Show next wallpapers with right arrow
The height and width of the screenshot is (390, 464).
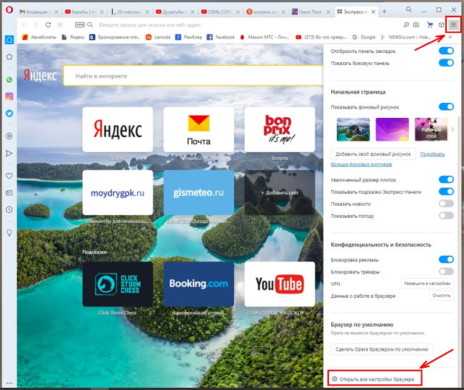452,129
